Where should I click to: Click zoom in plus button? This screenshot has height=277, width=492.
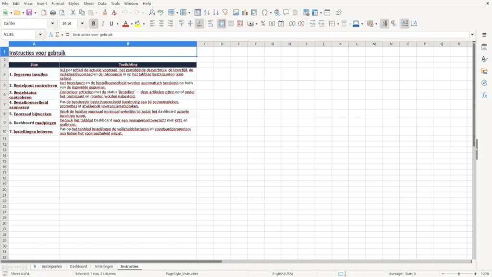pyautogui.click(x=475, y=274)
